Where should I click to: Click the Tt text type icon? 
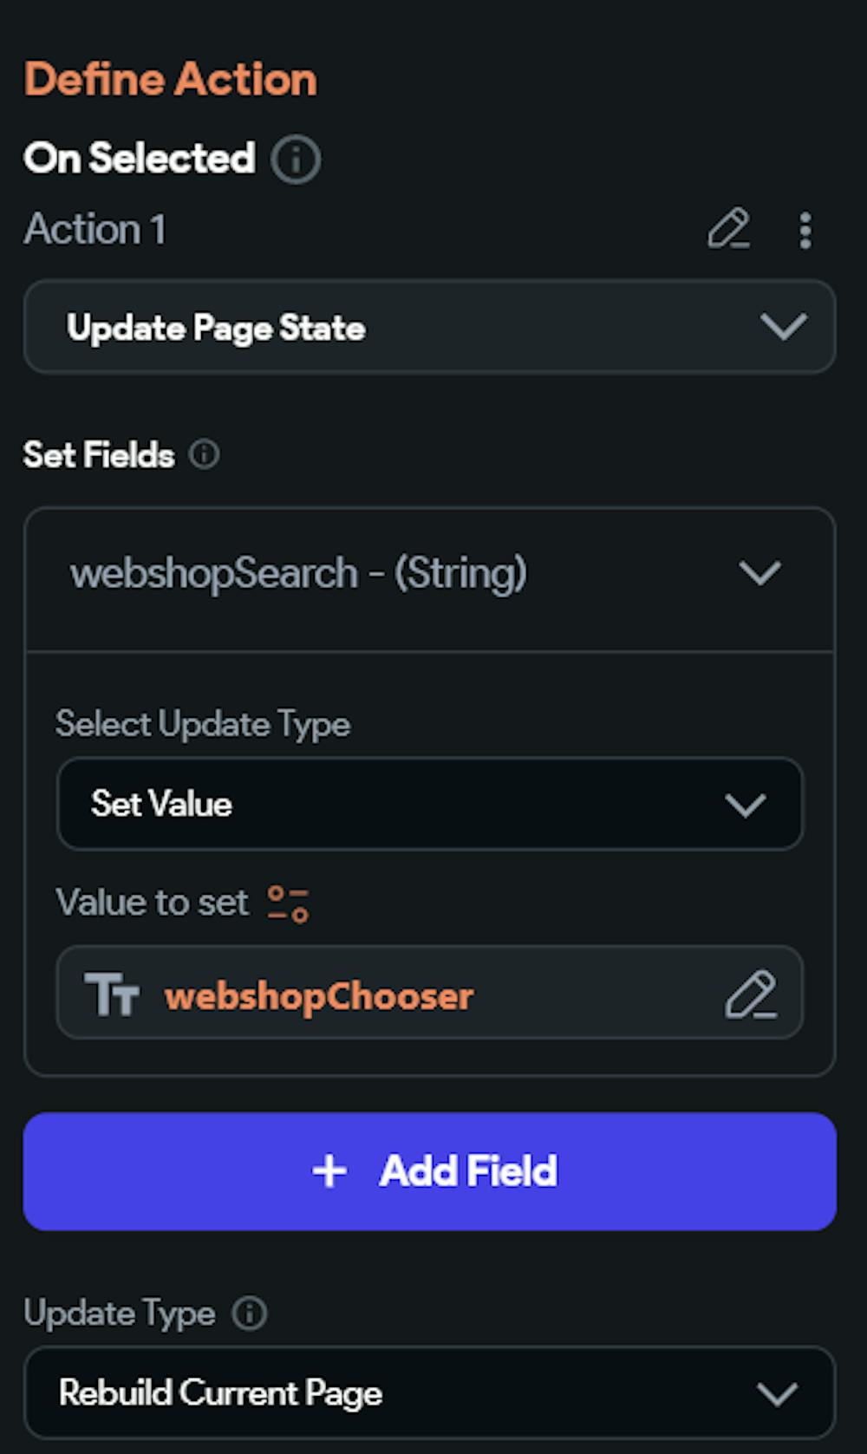pyautogui.click(x=112, y=994)
